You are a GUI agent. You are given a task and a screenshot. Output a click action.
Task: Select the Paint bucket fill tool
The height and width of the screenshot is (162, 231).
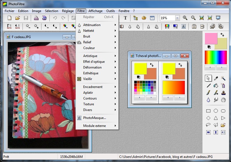[x=216, y=86]
